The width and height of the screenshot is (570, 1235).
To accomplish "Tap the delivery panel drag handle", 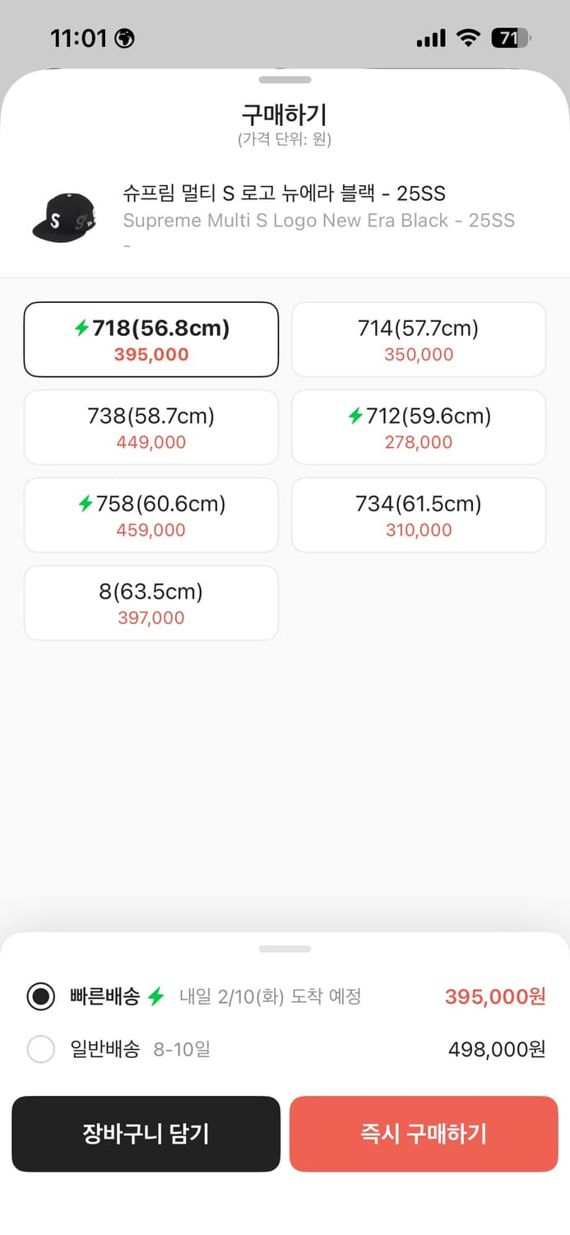I will click(x=285, y=948).
